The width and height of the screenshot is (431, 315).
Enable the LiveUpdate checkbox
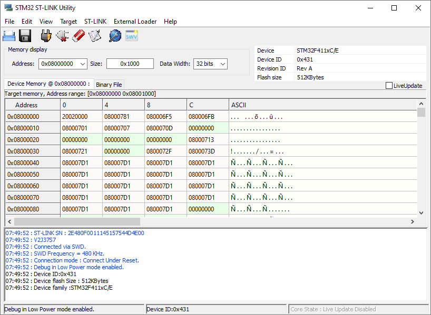tap(389, 86)
